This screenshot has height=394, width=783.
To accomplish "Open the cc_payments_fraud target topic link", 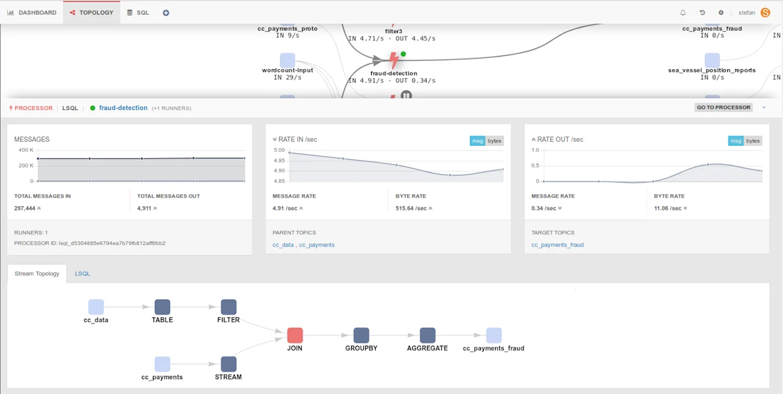I will 557,245.
